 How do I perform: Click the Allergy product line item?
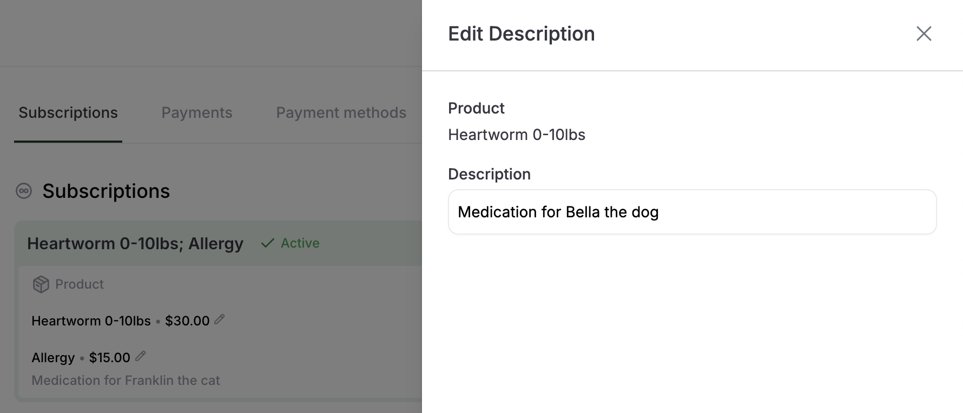(x=53, y=358)
